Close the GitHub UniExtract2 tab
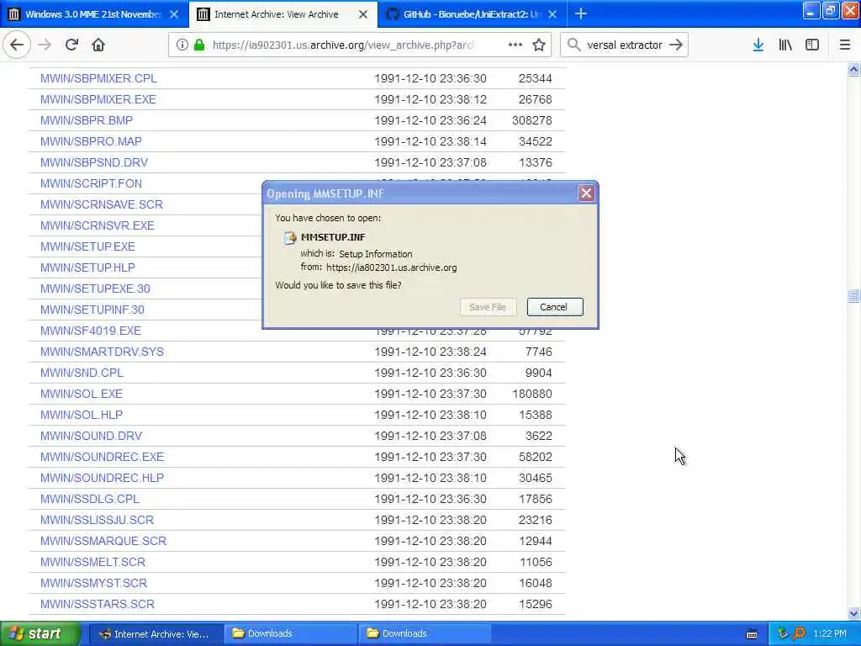Screen dimensions: 861x646 click(552, 14)
